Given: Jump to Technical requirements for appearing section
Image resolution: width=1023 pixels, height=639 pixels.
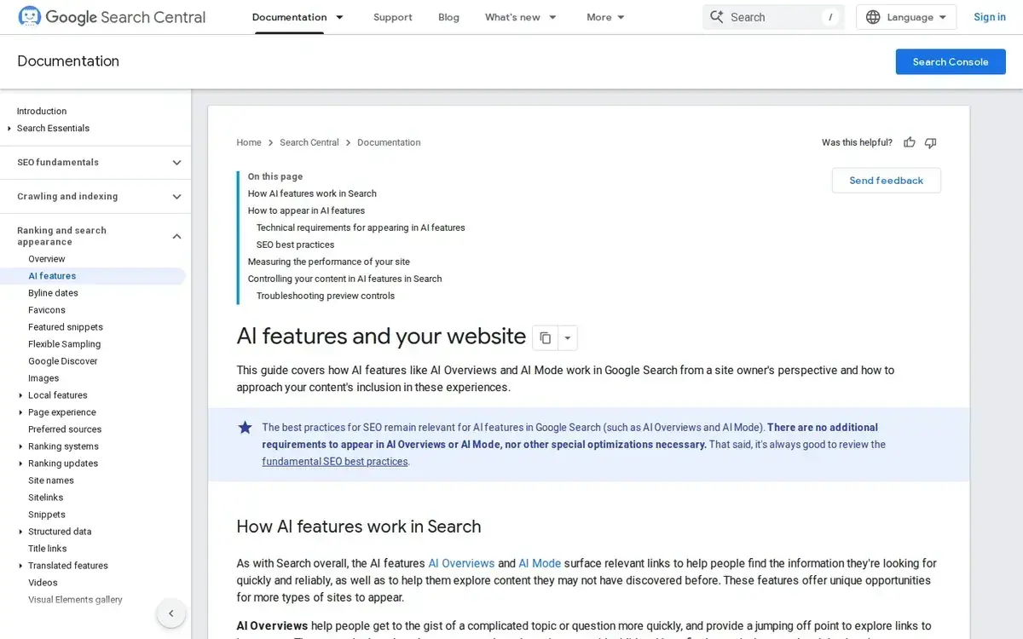Looking at the screenshot, I should click(x=361, y=227).
